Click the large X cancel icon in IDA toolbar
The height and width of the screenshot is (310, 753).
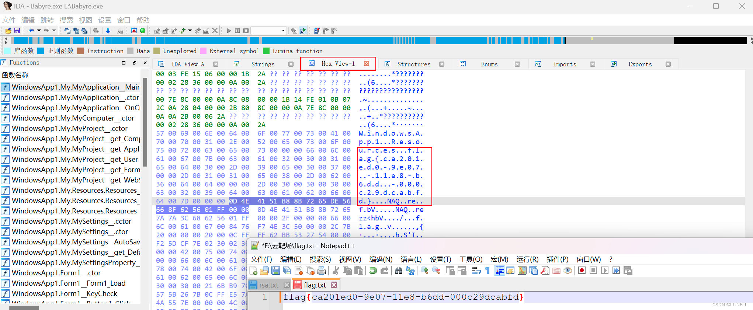tap(215, 31)
